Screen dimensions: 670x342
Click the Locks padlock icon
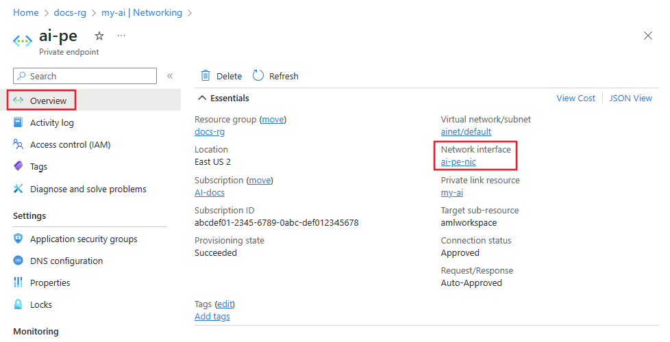(x=18, y=304)
